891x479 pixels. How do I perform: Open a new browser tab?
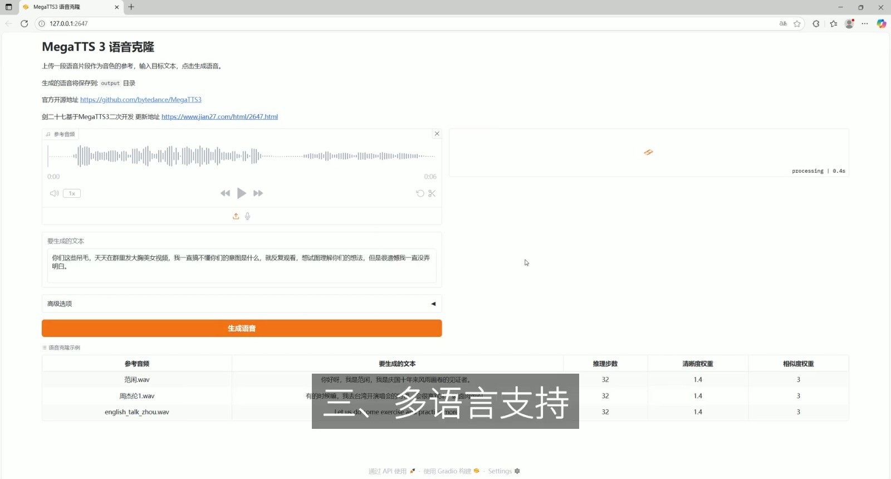pos(131,7)
